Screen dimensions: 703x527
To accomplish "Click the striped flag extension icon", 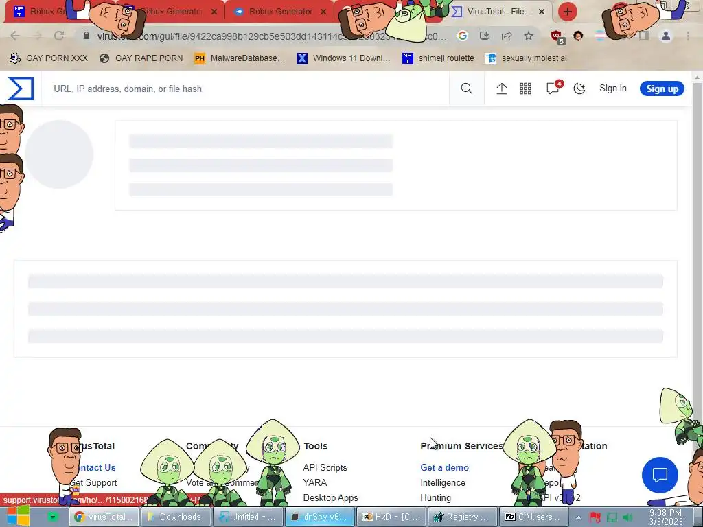I will point(599,36).
